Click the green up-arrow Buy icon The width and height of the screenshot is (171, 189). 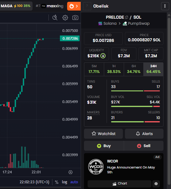pyautogui.click(x=99, y=146)
